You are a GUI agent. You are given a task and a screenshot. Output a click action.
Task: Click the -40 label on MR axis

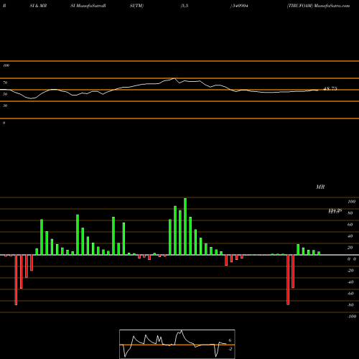pos(350,282)
